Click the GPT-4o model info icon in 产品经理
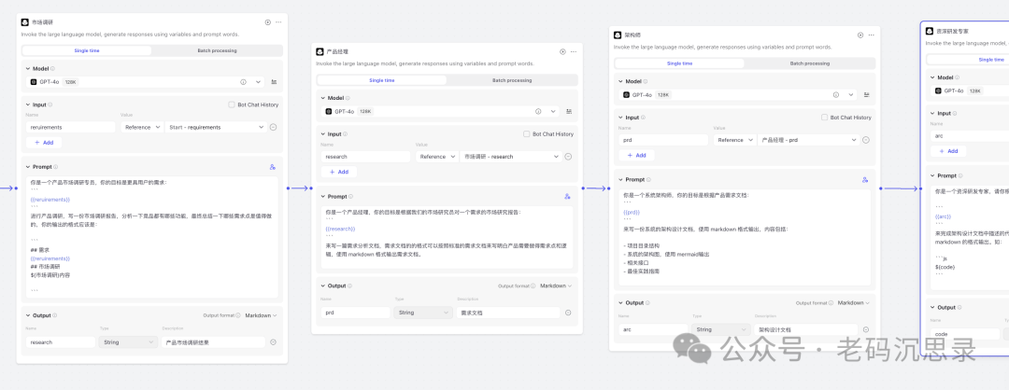 pos(538,111)
